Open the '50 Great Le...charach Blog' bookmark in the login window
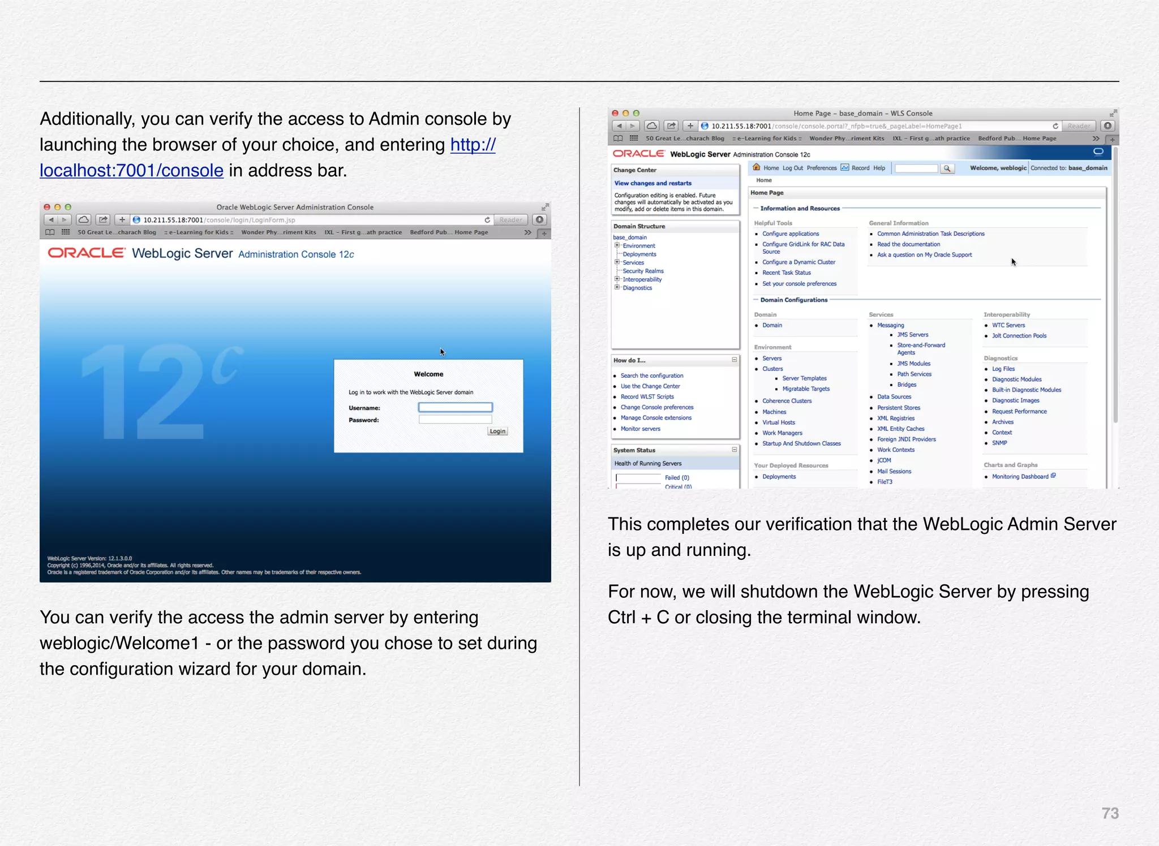 click(x=117, y=232)
